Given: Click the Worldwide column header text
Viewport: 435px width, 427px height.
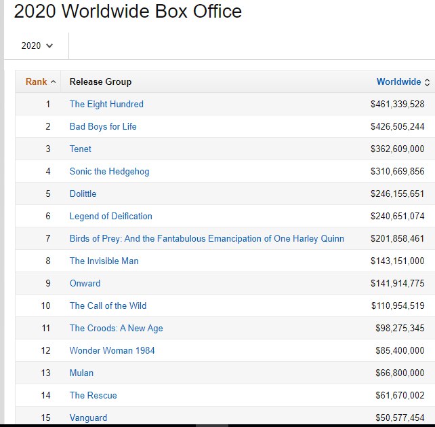Looking at the screenshot, I should (x=398, y=82).
